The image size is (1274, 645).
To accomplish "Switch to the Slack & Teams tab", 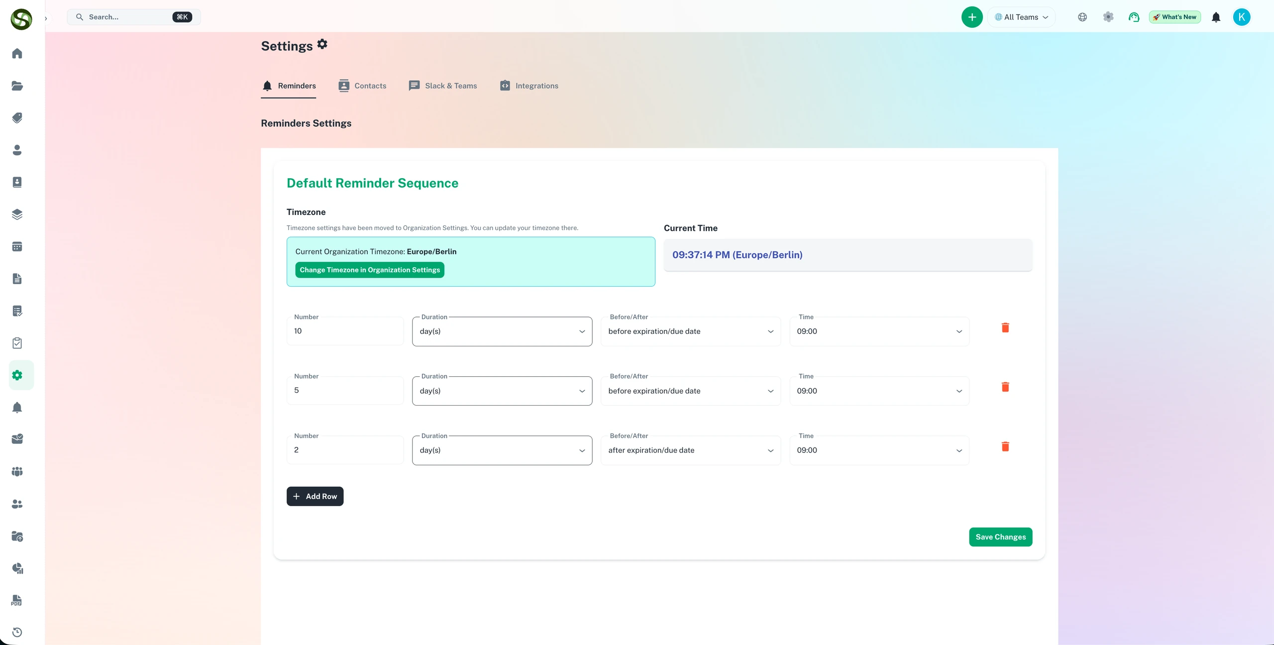I will tap(442, 86).
